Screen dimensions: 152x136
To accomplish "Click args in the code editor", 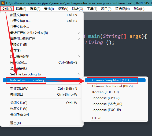I will click(x=135, y=37).
